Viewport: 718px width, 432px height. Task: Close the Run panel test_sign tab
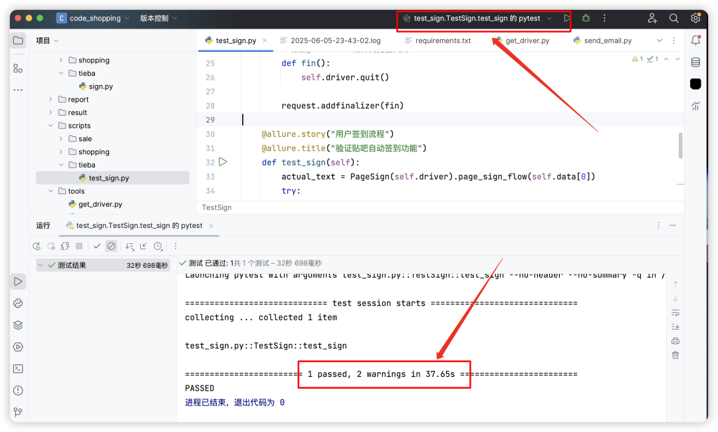[211, 225]
